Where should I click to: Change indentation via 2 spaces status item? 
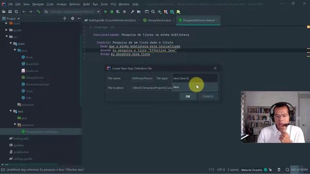[233, 170]
